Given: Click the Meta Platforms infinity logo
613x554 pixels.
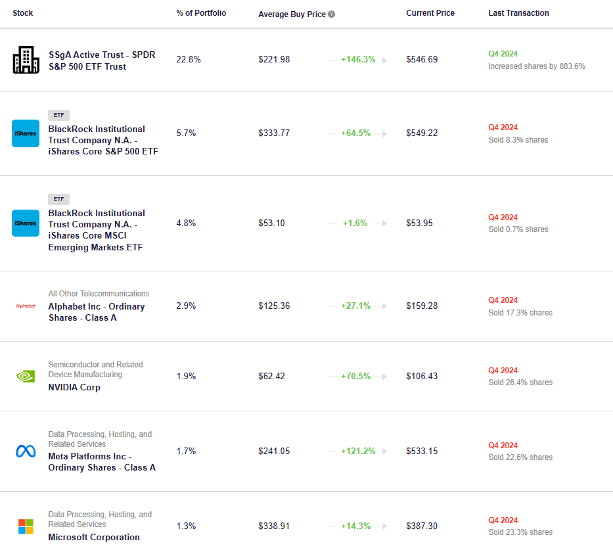Looking at the screenshot, I should pyautogui.click(x=26, y=451).
